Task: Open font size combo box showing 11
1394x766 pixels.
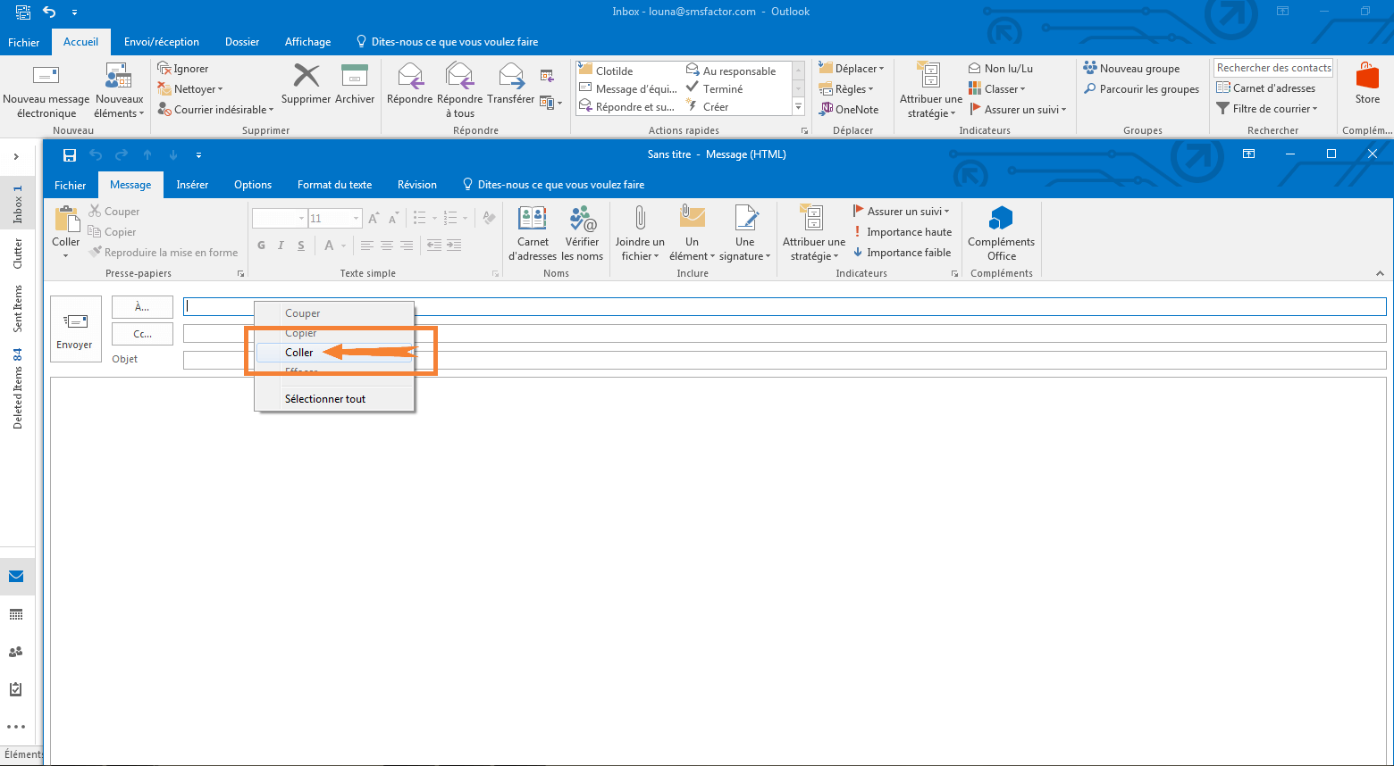Action: tap(334, 219)
